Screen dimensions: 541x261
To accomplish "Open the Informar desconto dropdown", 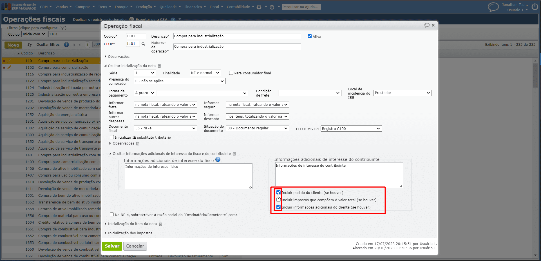I will [x=258, y=116].
